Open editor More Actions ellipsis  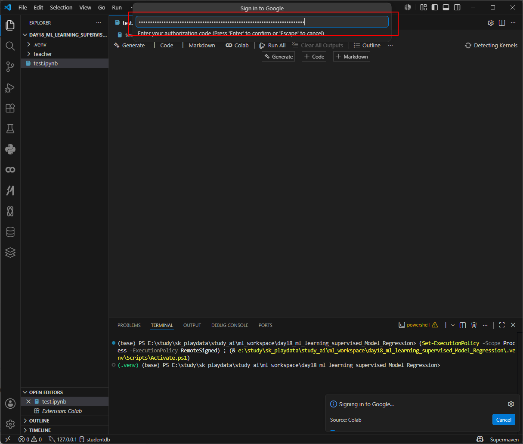[513, 23]
